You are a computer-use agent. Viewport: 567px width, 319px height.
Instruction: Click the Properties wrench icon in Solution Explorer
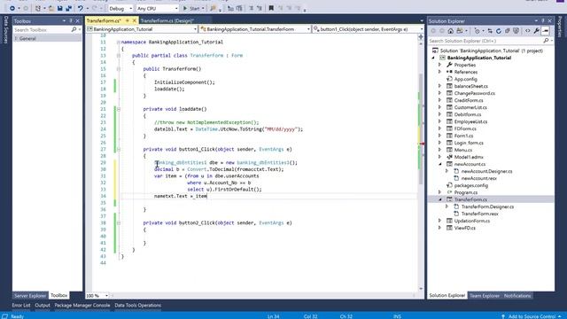537,31
